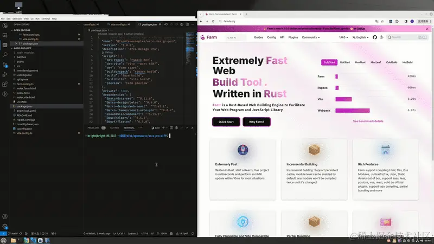Viewport: 434px width, 244px height.
Task: Select the HmrRoot benchmark option
Action: [360, 62]
